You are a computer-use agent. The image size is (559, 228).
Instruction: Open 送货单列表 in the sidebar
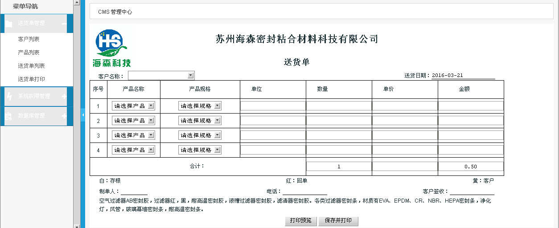31,66
